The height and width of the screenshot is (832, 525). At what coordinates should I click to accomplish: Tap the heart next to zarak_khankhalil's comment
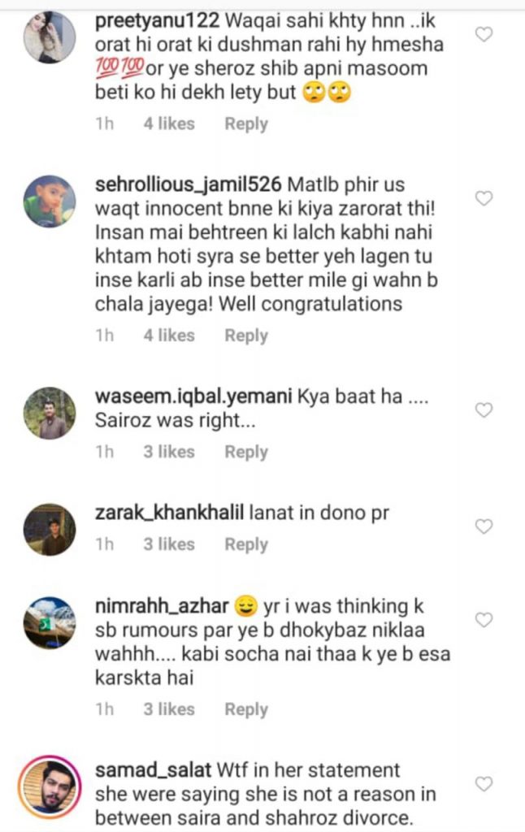484,526
